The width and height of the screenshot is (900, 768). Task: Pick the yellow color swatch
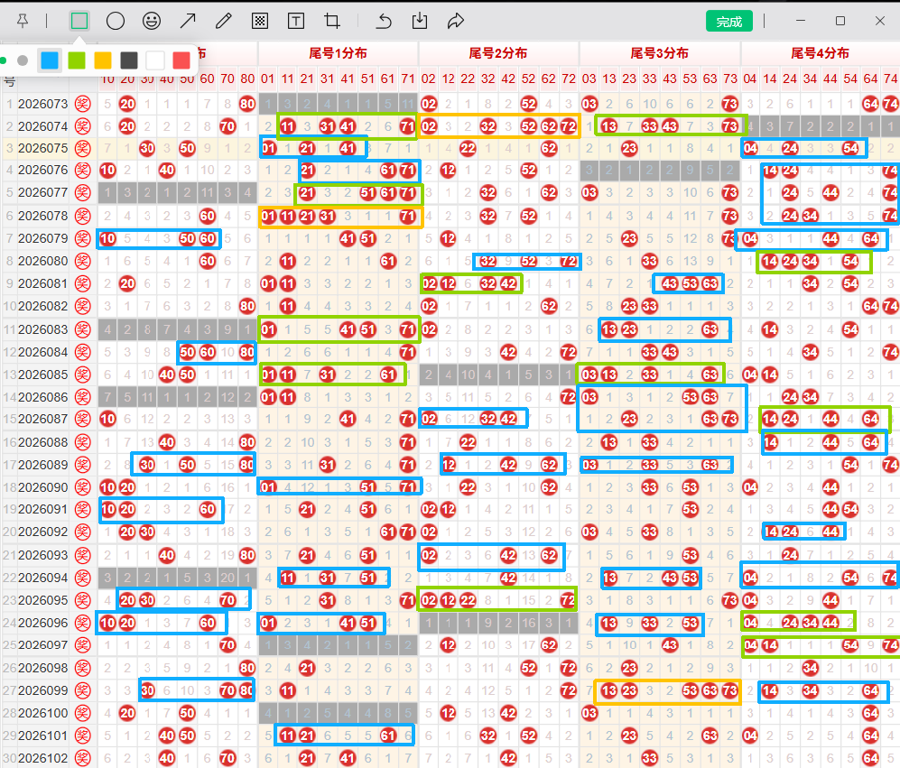[x=103, y=60]
